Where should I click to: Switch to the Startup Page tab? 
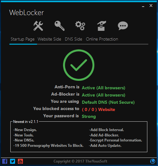[23, 39]
